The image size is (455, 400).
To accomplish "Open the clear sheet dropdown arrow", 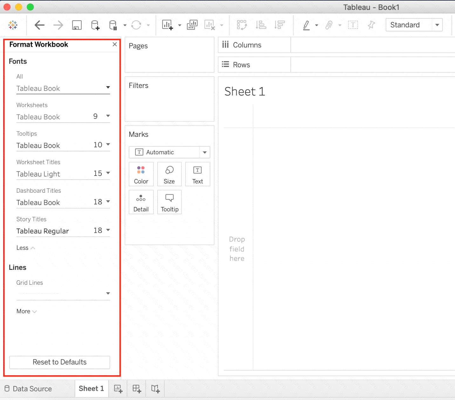I will (222, 25).
